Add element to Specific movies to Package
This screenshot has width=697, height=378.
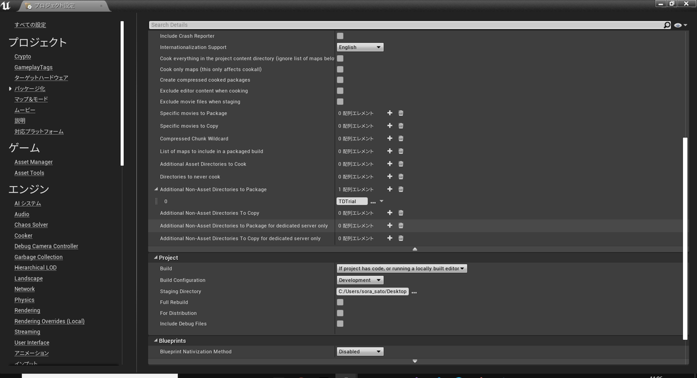coord(390,113)
